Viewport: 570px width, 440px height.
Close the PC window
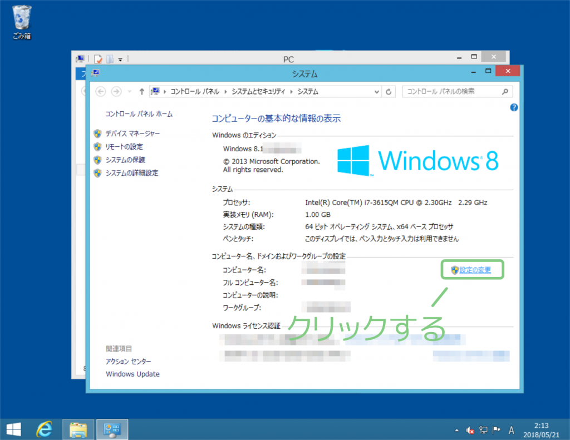(493, 56)
